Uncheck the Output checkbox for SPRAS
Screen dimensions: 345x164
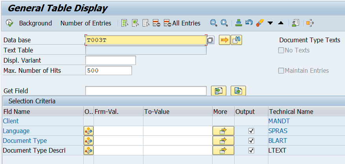[251, 131]
